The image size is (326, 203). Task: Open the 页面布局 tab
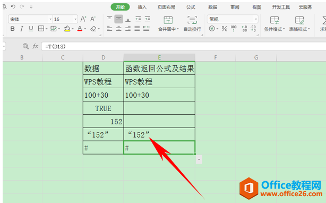pyautogui.click(x=166, y=7)
